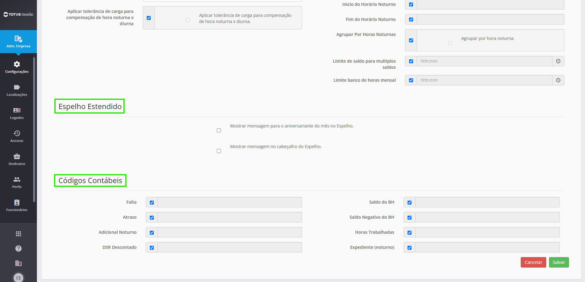Click the 'Códigos Contábeis' section heading
Image resolution: width=585 pixels, height=282 pixels.
coord(90,180)
